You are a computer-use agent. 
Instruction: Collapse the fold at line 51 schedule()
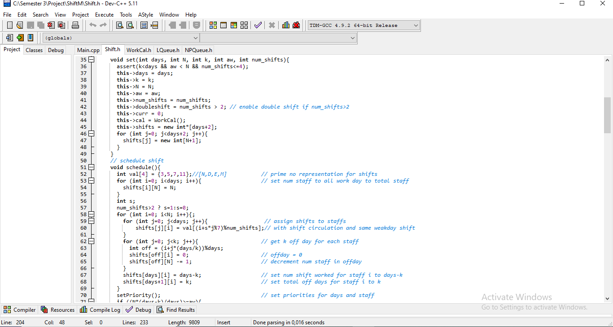92,167
